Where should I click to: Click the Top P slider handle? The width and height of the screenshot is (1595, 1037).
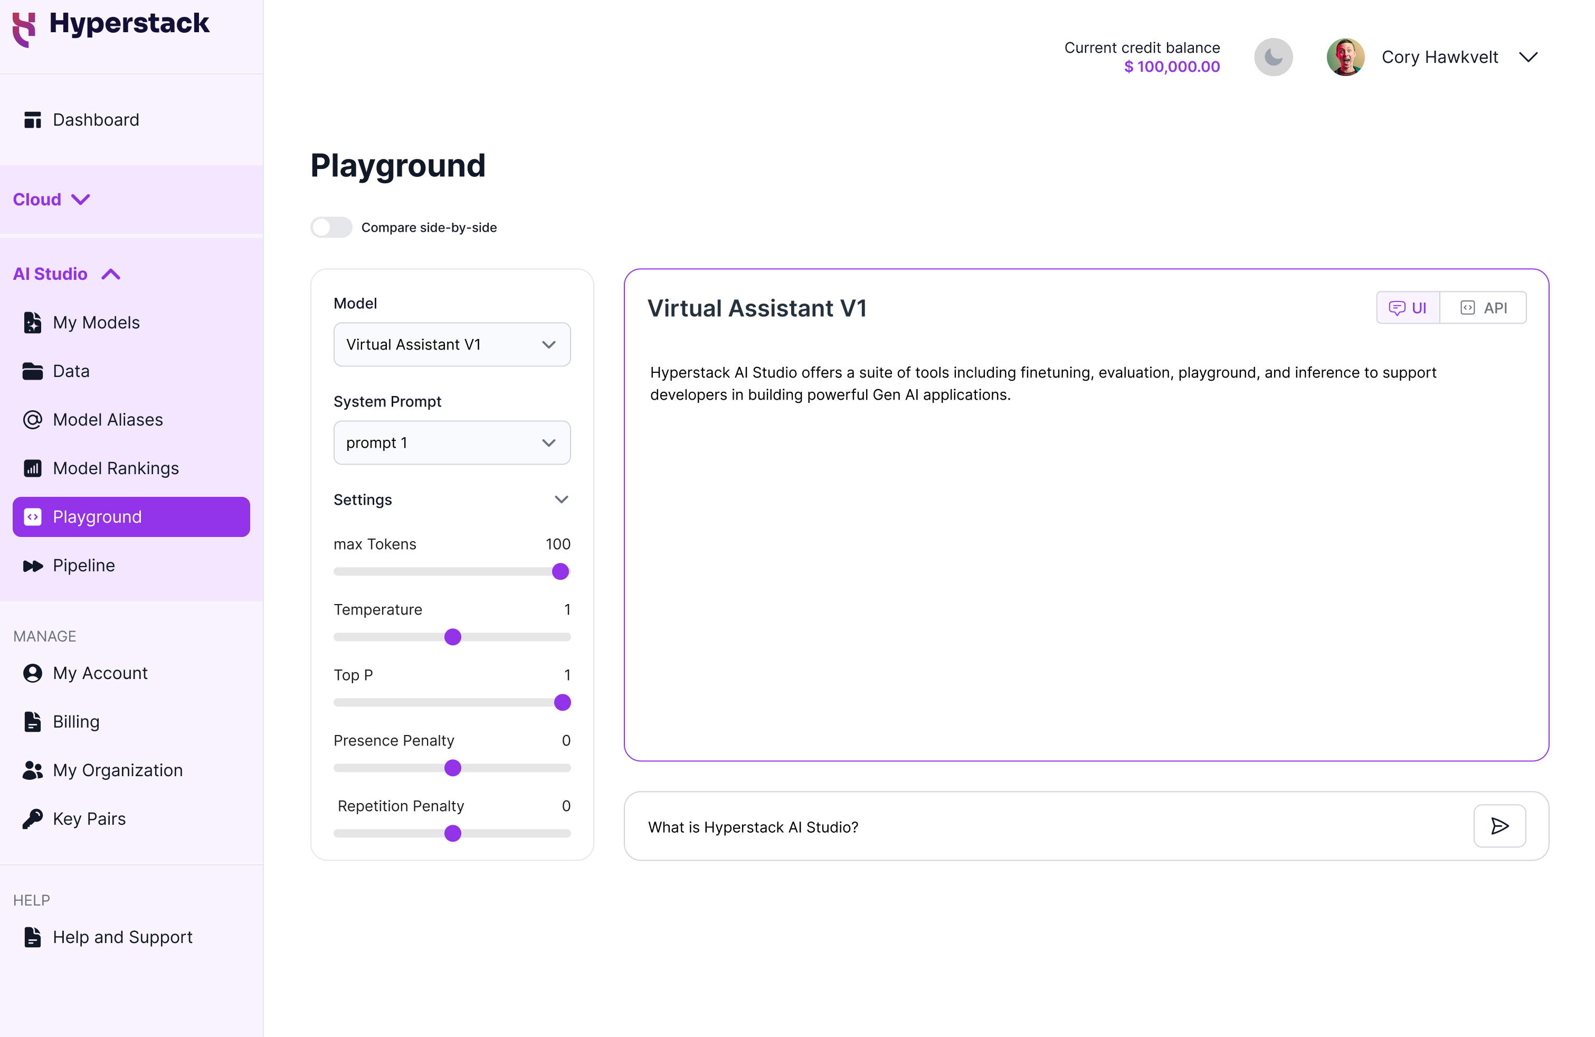(562, 702)
